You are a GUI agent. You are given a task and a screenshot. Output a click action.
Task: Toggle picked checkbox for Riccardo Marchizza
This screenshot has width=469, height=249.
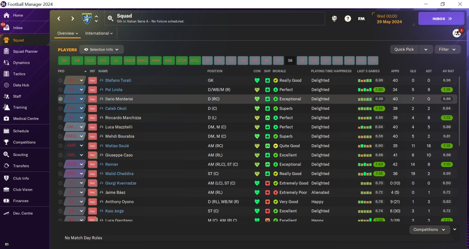60,118
